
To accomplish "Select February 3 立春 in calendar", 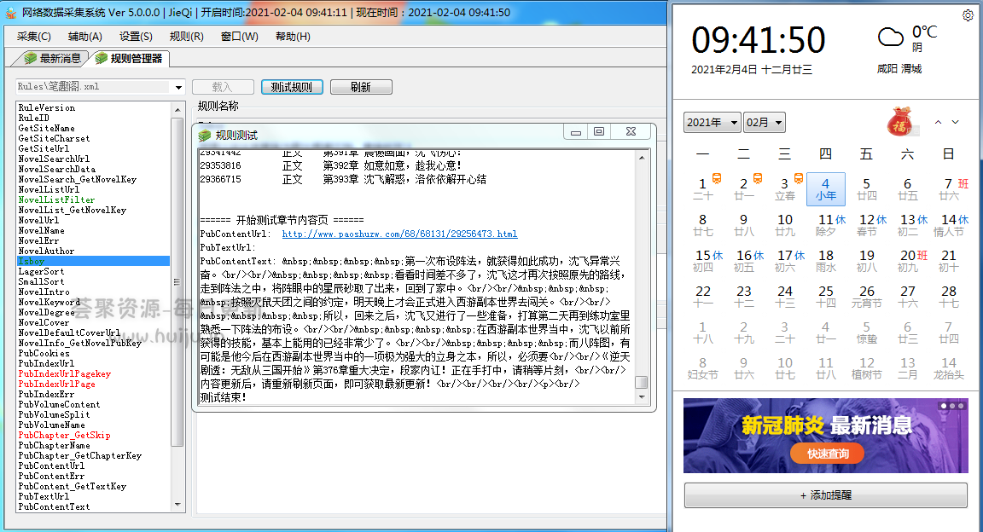I will (785, 189).
